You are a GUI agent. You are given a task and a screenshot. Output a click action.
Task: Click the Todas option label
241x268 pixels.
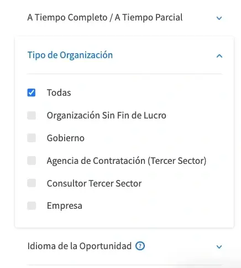59,92
